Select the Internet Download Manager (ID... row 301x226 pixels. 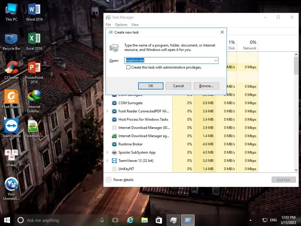[x=181, y=128]
